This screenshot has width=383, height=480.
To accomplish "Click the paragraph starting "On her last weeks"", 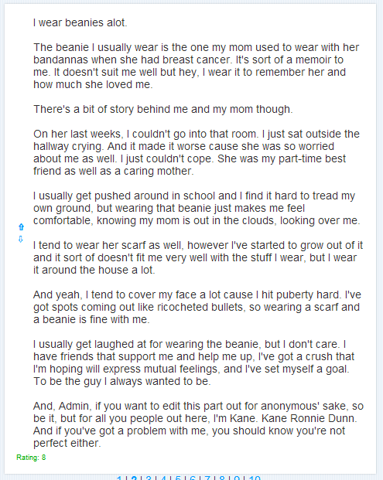I will (x=196, y=152).
